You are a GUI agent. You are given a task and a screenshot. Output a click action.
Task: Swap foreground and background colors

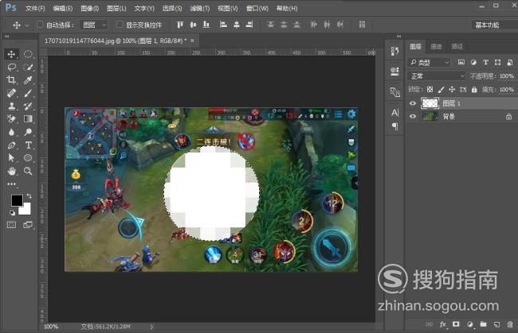coord(29,196)
